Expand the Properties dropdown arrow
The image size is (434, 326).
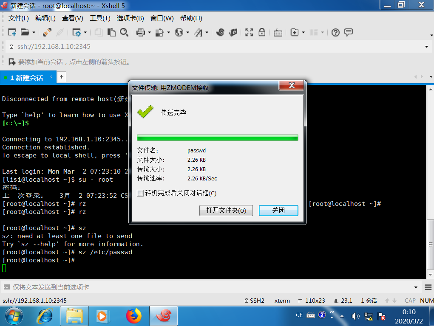[x=85, y=32]
